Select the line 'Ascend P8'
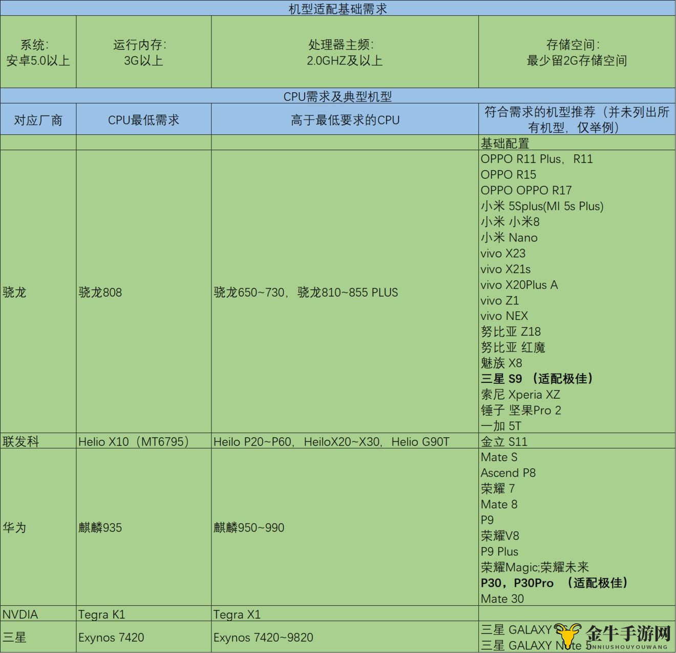Screen dimensions: 676x653 click(x=508, y=473)
